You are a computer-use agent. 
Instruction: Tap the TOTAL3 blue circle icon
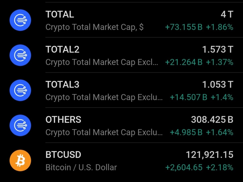coord(20,90)
